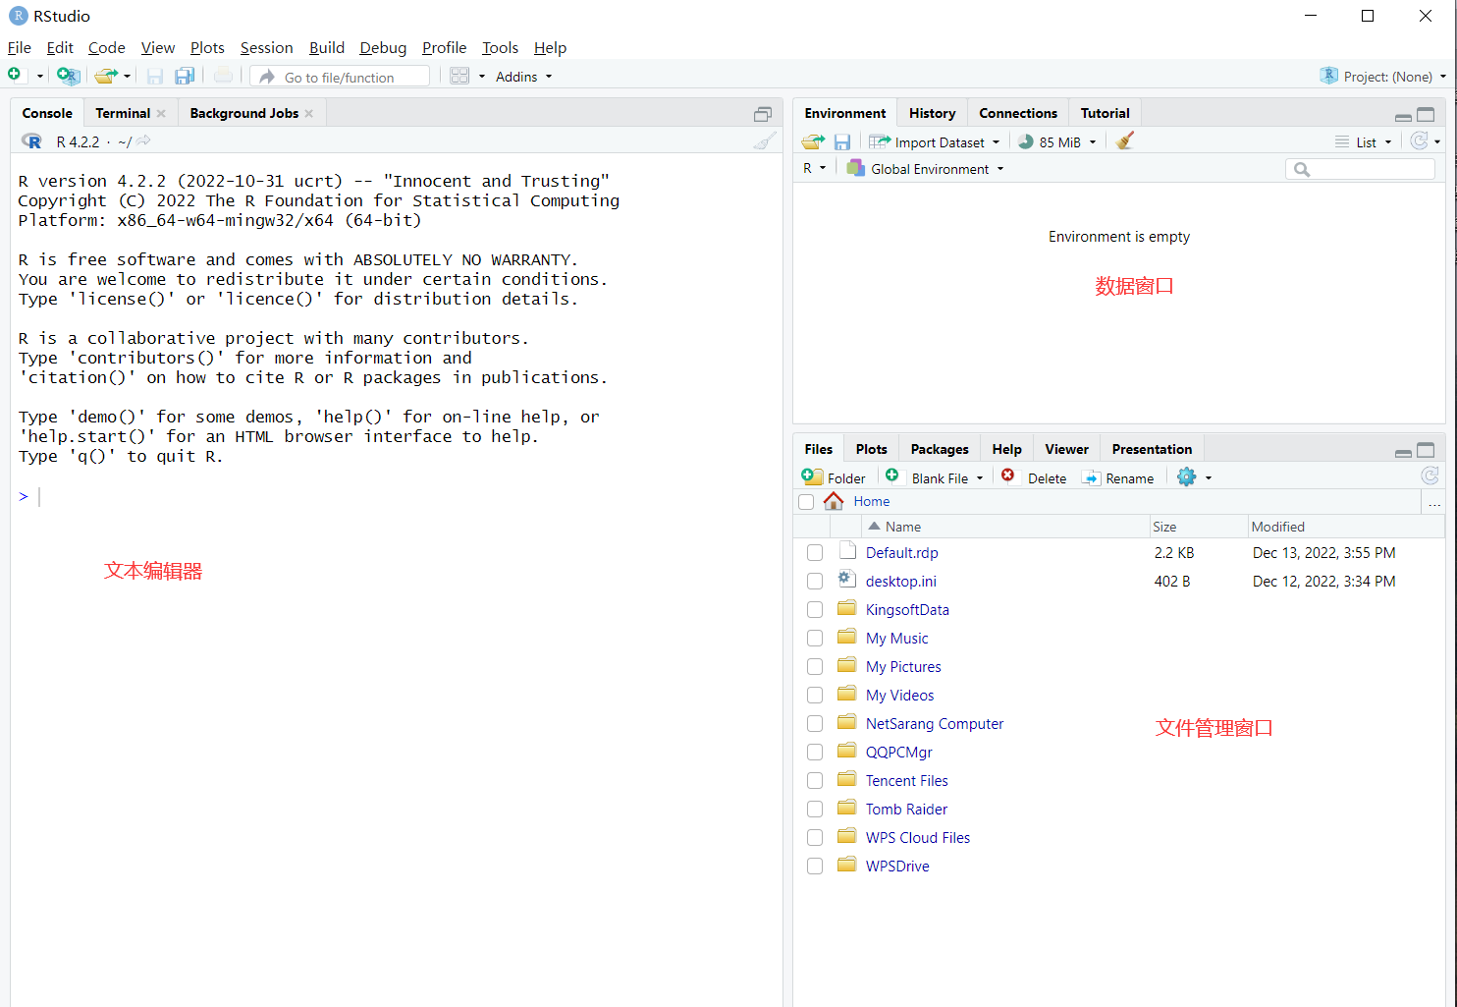Close the Background Jobs tab

point(309,114)
